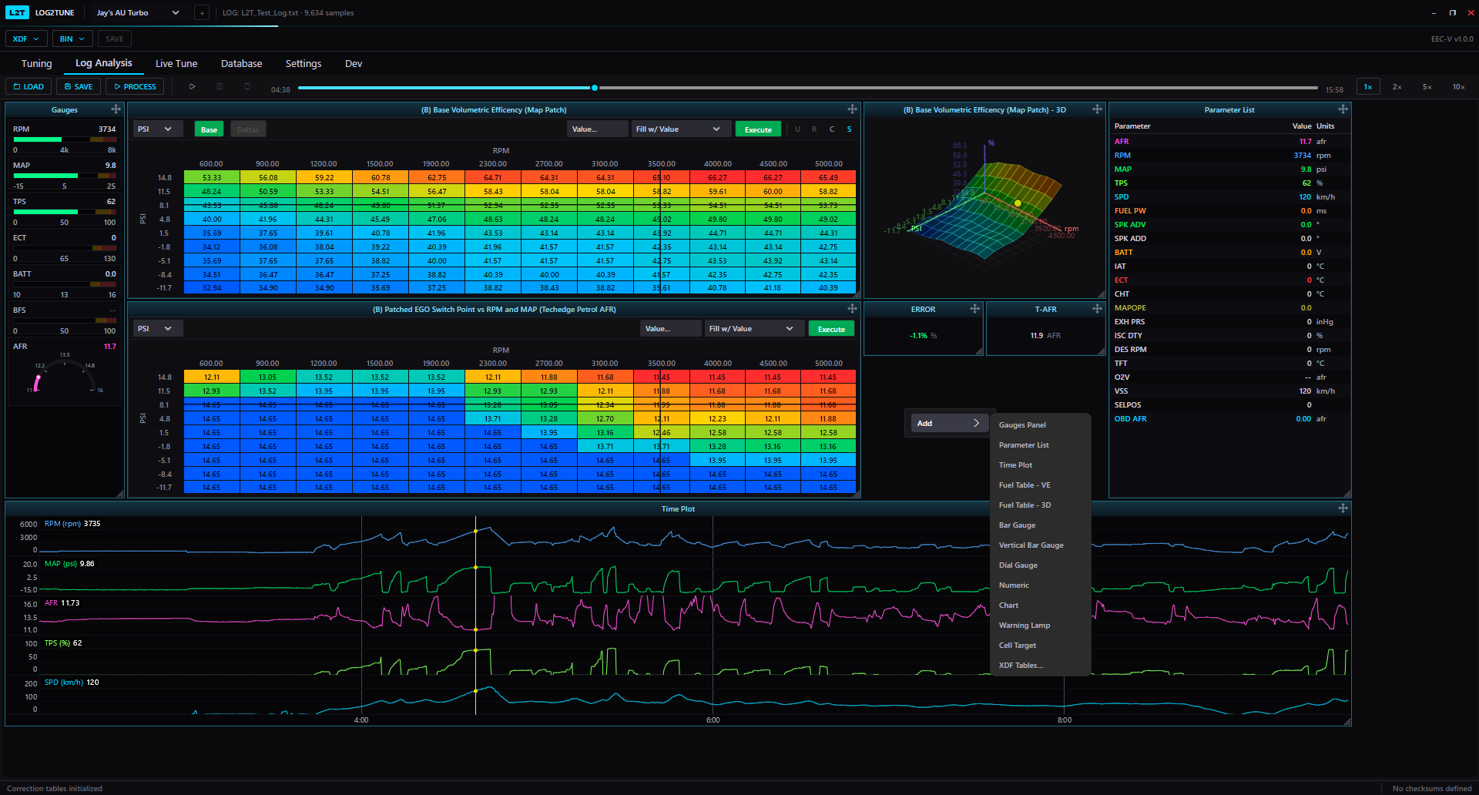Screen dimensions: 1479x795
Task: Open the Database tab
Action: click(x=242, y=63)
